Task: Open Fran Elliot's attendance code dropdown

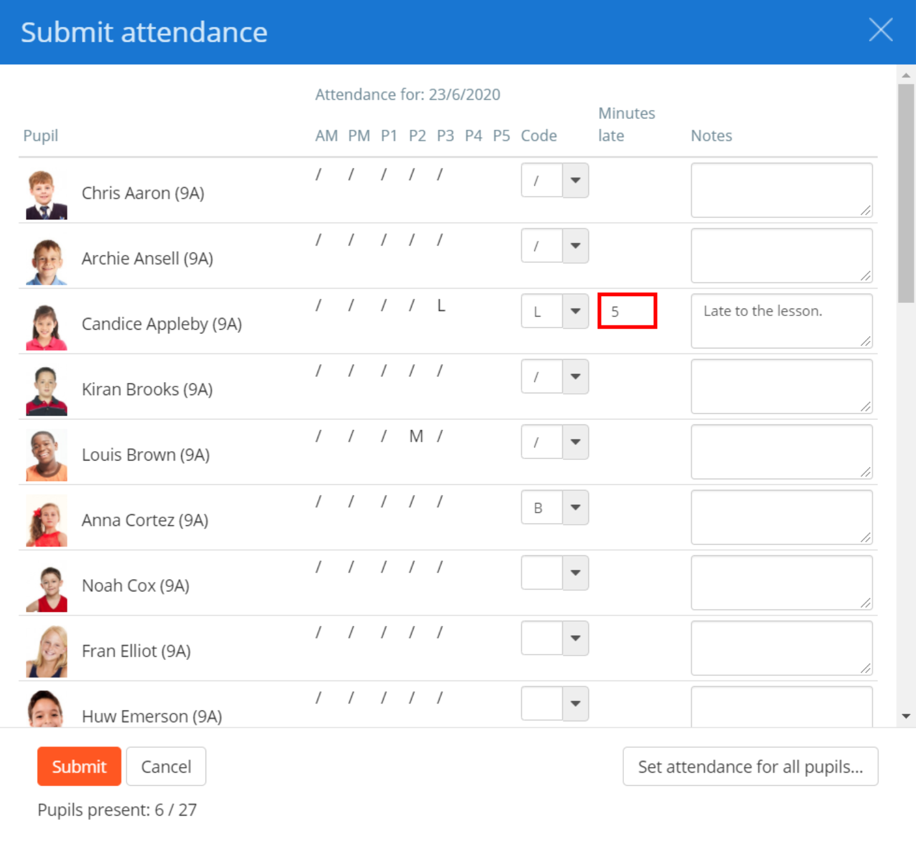Action: coord(574,638)
